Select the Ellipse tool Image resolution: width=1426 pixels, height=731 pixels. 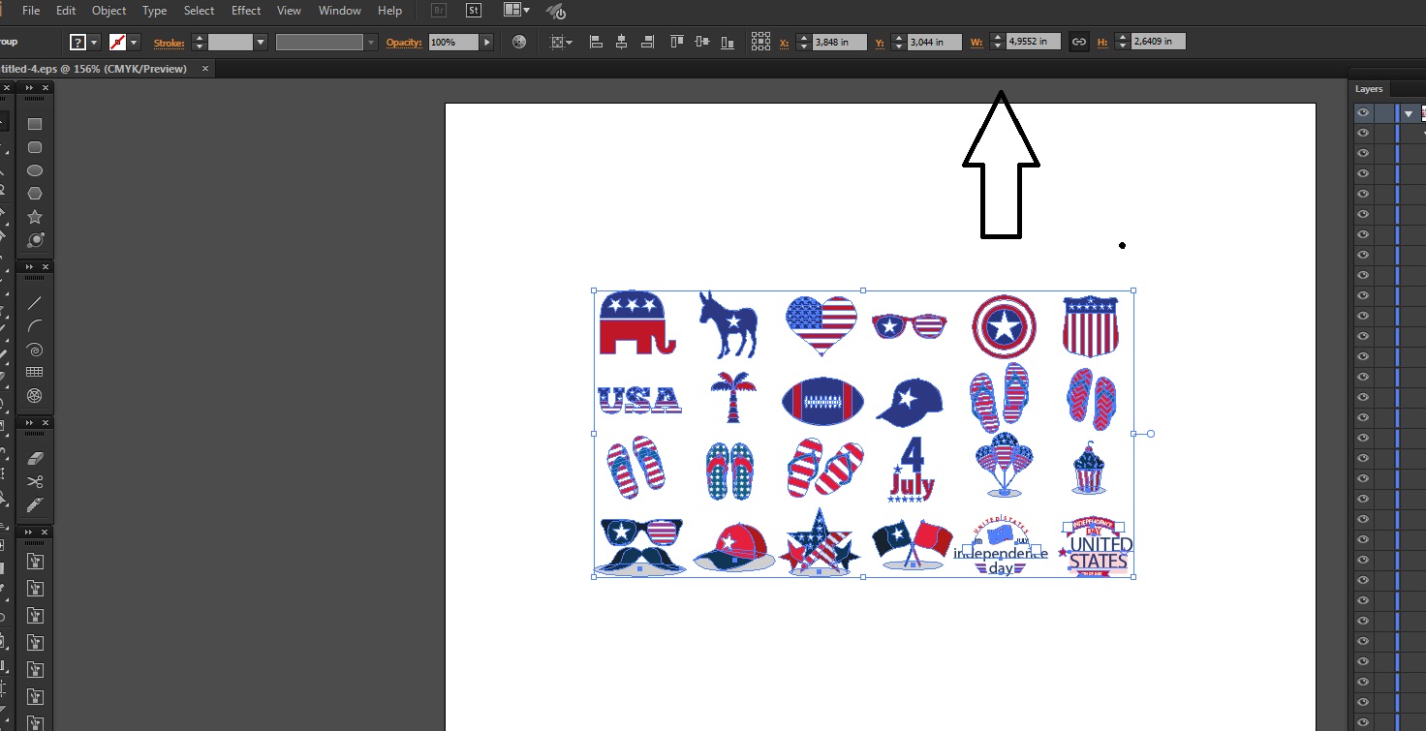point(35,170)
